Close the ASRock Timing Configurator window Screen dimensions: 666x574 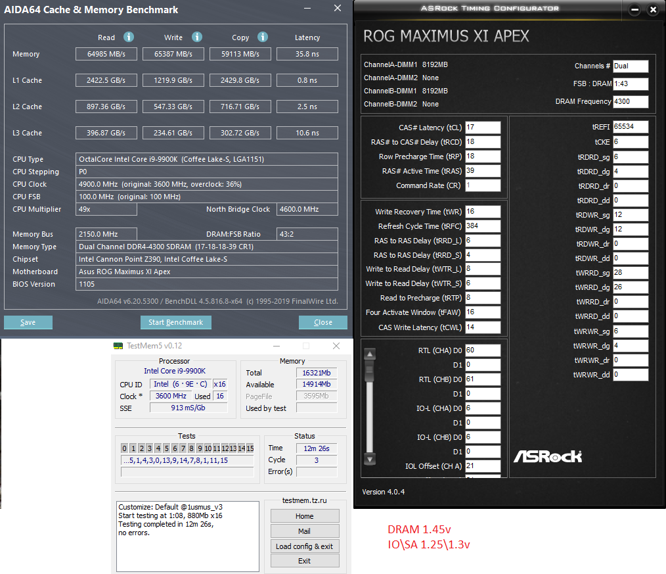point(654,9)
